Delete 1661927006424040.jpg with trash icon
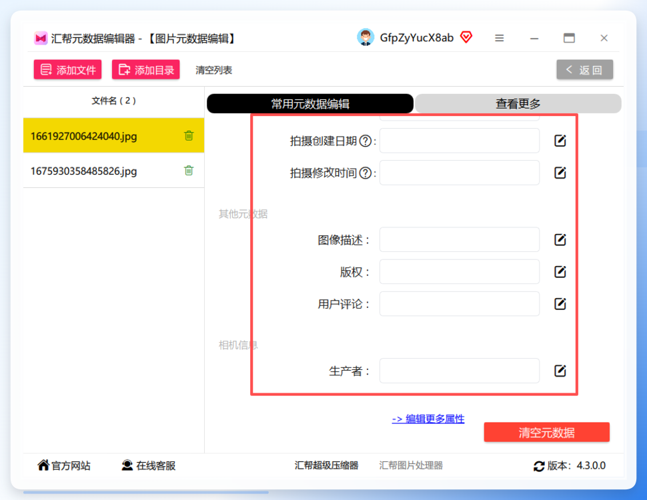This screenshot has width=647, height=500. (189, 135)
